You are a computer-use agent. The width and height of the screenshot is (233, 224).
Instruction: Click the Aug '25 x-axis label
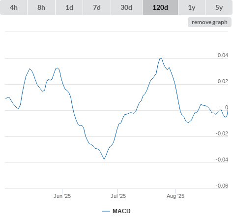[x=175, y=196]
